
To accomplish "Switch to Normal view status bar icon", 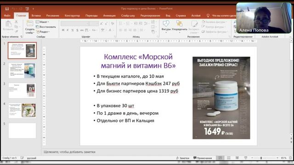I will point(220,158).
